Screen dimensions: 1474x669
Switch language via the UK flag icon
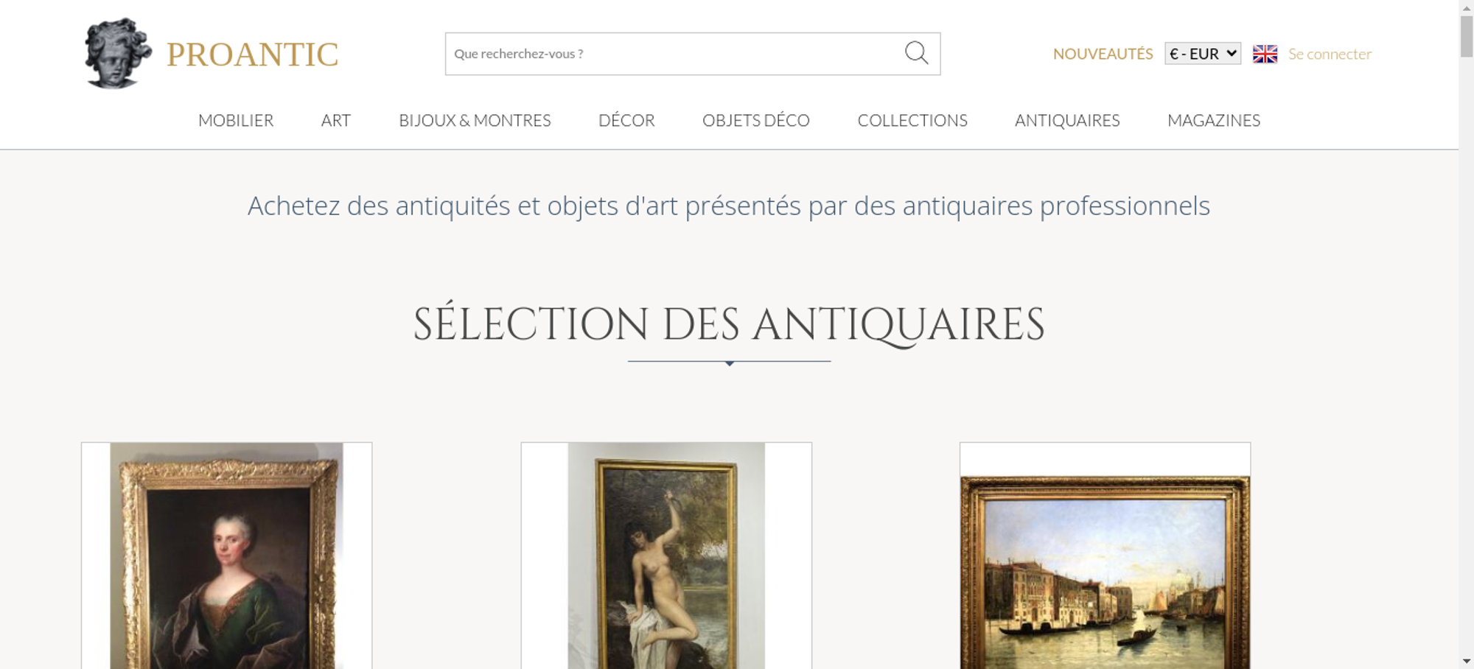tap(1265, 54)
